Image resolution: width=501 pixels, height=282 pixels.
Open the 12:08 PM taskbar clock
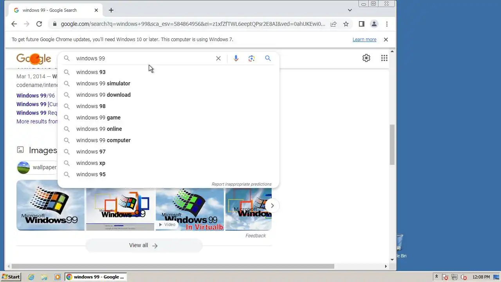click(481, 277)
